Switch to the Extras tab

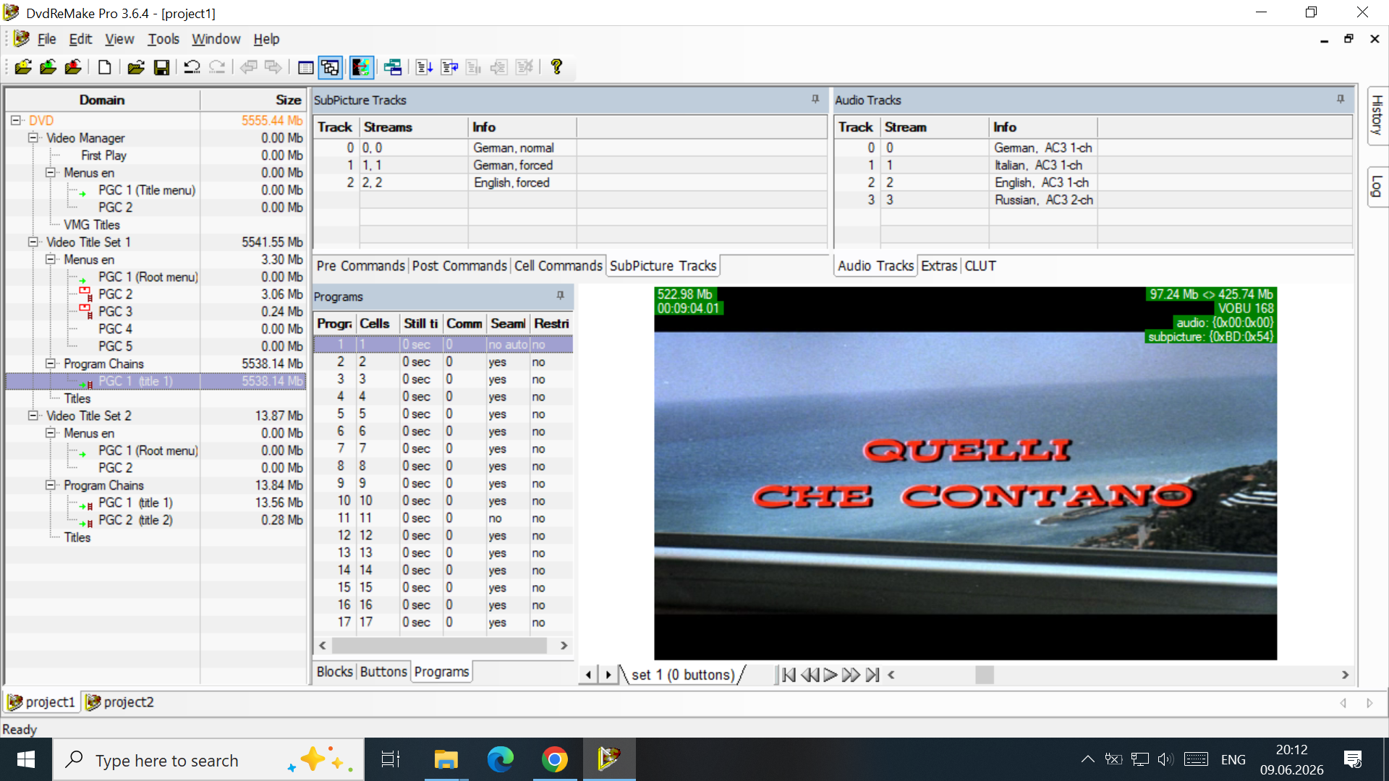click(x=939, y=266)
